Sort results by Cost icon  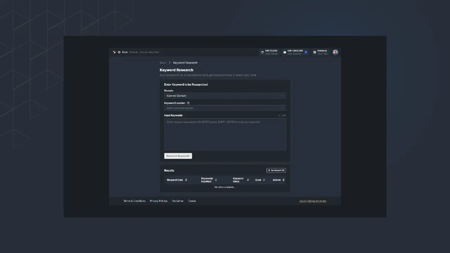coord(264,180)
